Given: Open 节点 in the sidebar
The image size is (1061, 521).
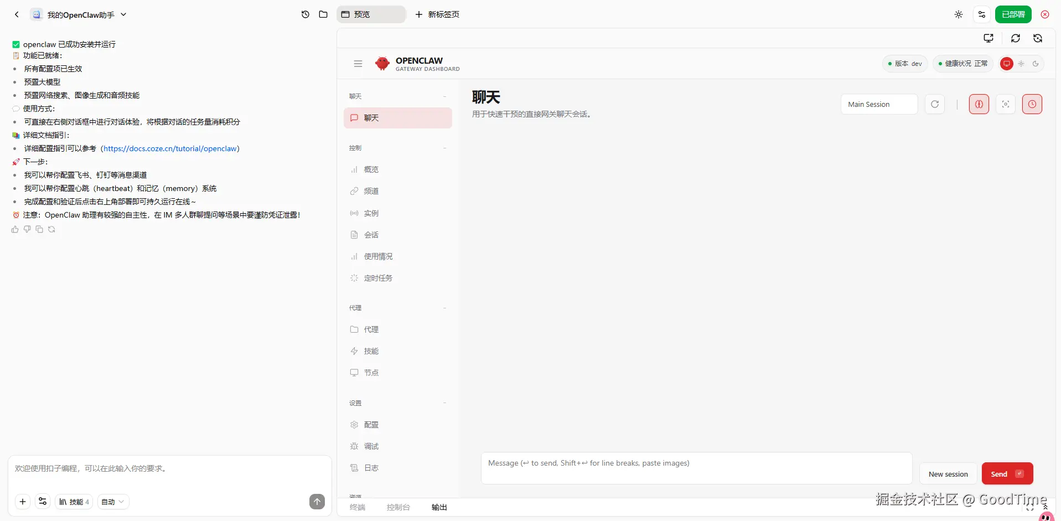Looking at the screenshot, I should pyautogui.click(x=398, y=373).
